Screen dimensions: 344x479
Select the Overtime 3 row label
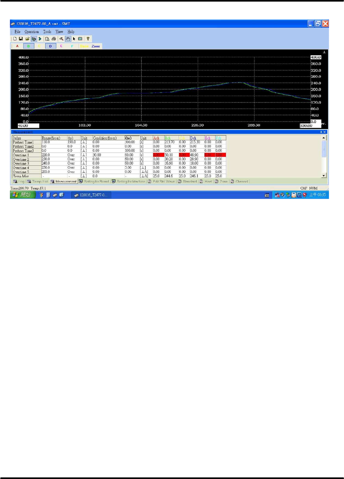click(x=27, y=163)
